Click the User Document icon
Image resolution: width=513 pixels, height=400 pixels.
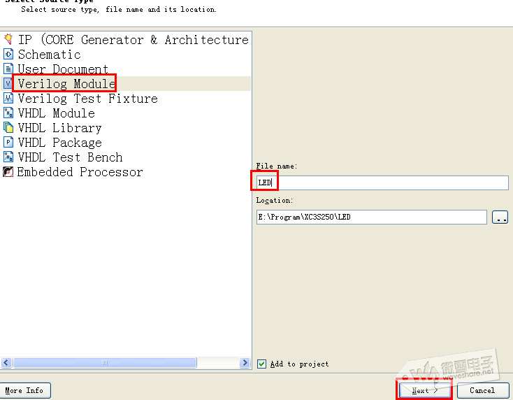8,69
